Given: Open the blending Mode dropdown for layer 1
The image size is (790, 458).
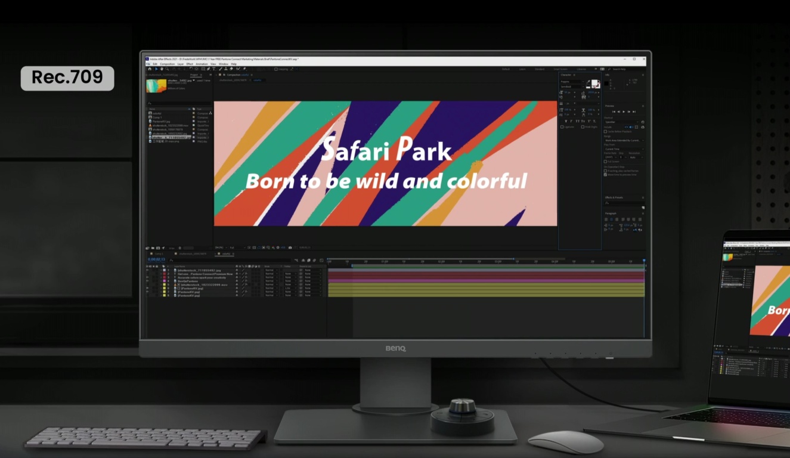Looking at the screenshot, I should point(271,270).
